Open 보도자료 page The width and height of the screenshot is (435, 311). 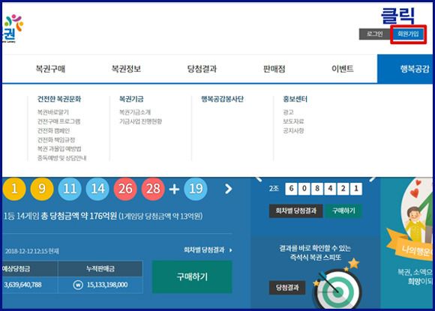(293, 121)
